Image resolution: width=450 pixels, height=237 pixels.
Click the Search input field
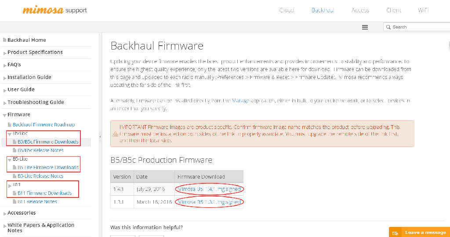tap(417, 27)
